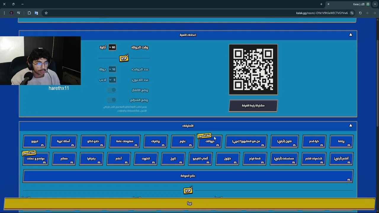
Task: Open the browser profile avatar
Action: tap(12, 13)
